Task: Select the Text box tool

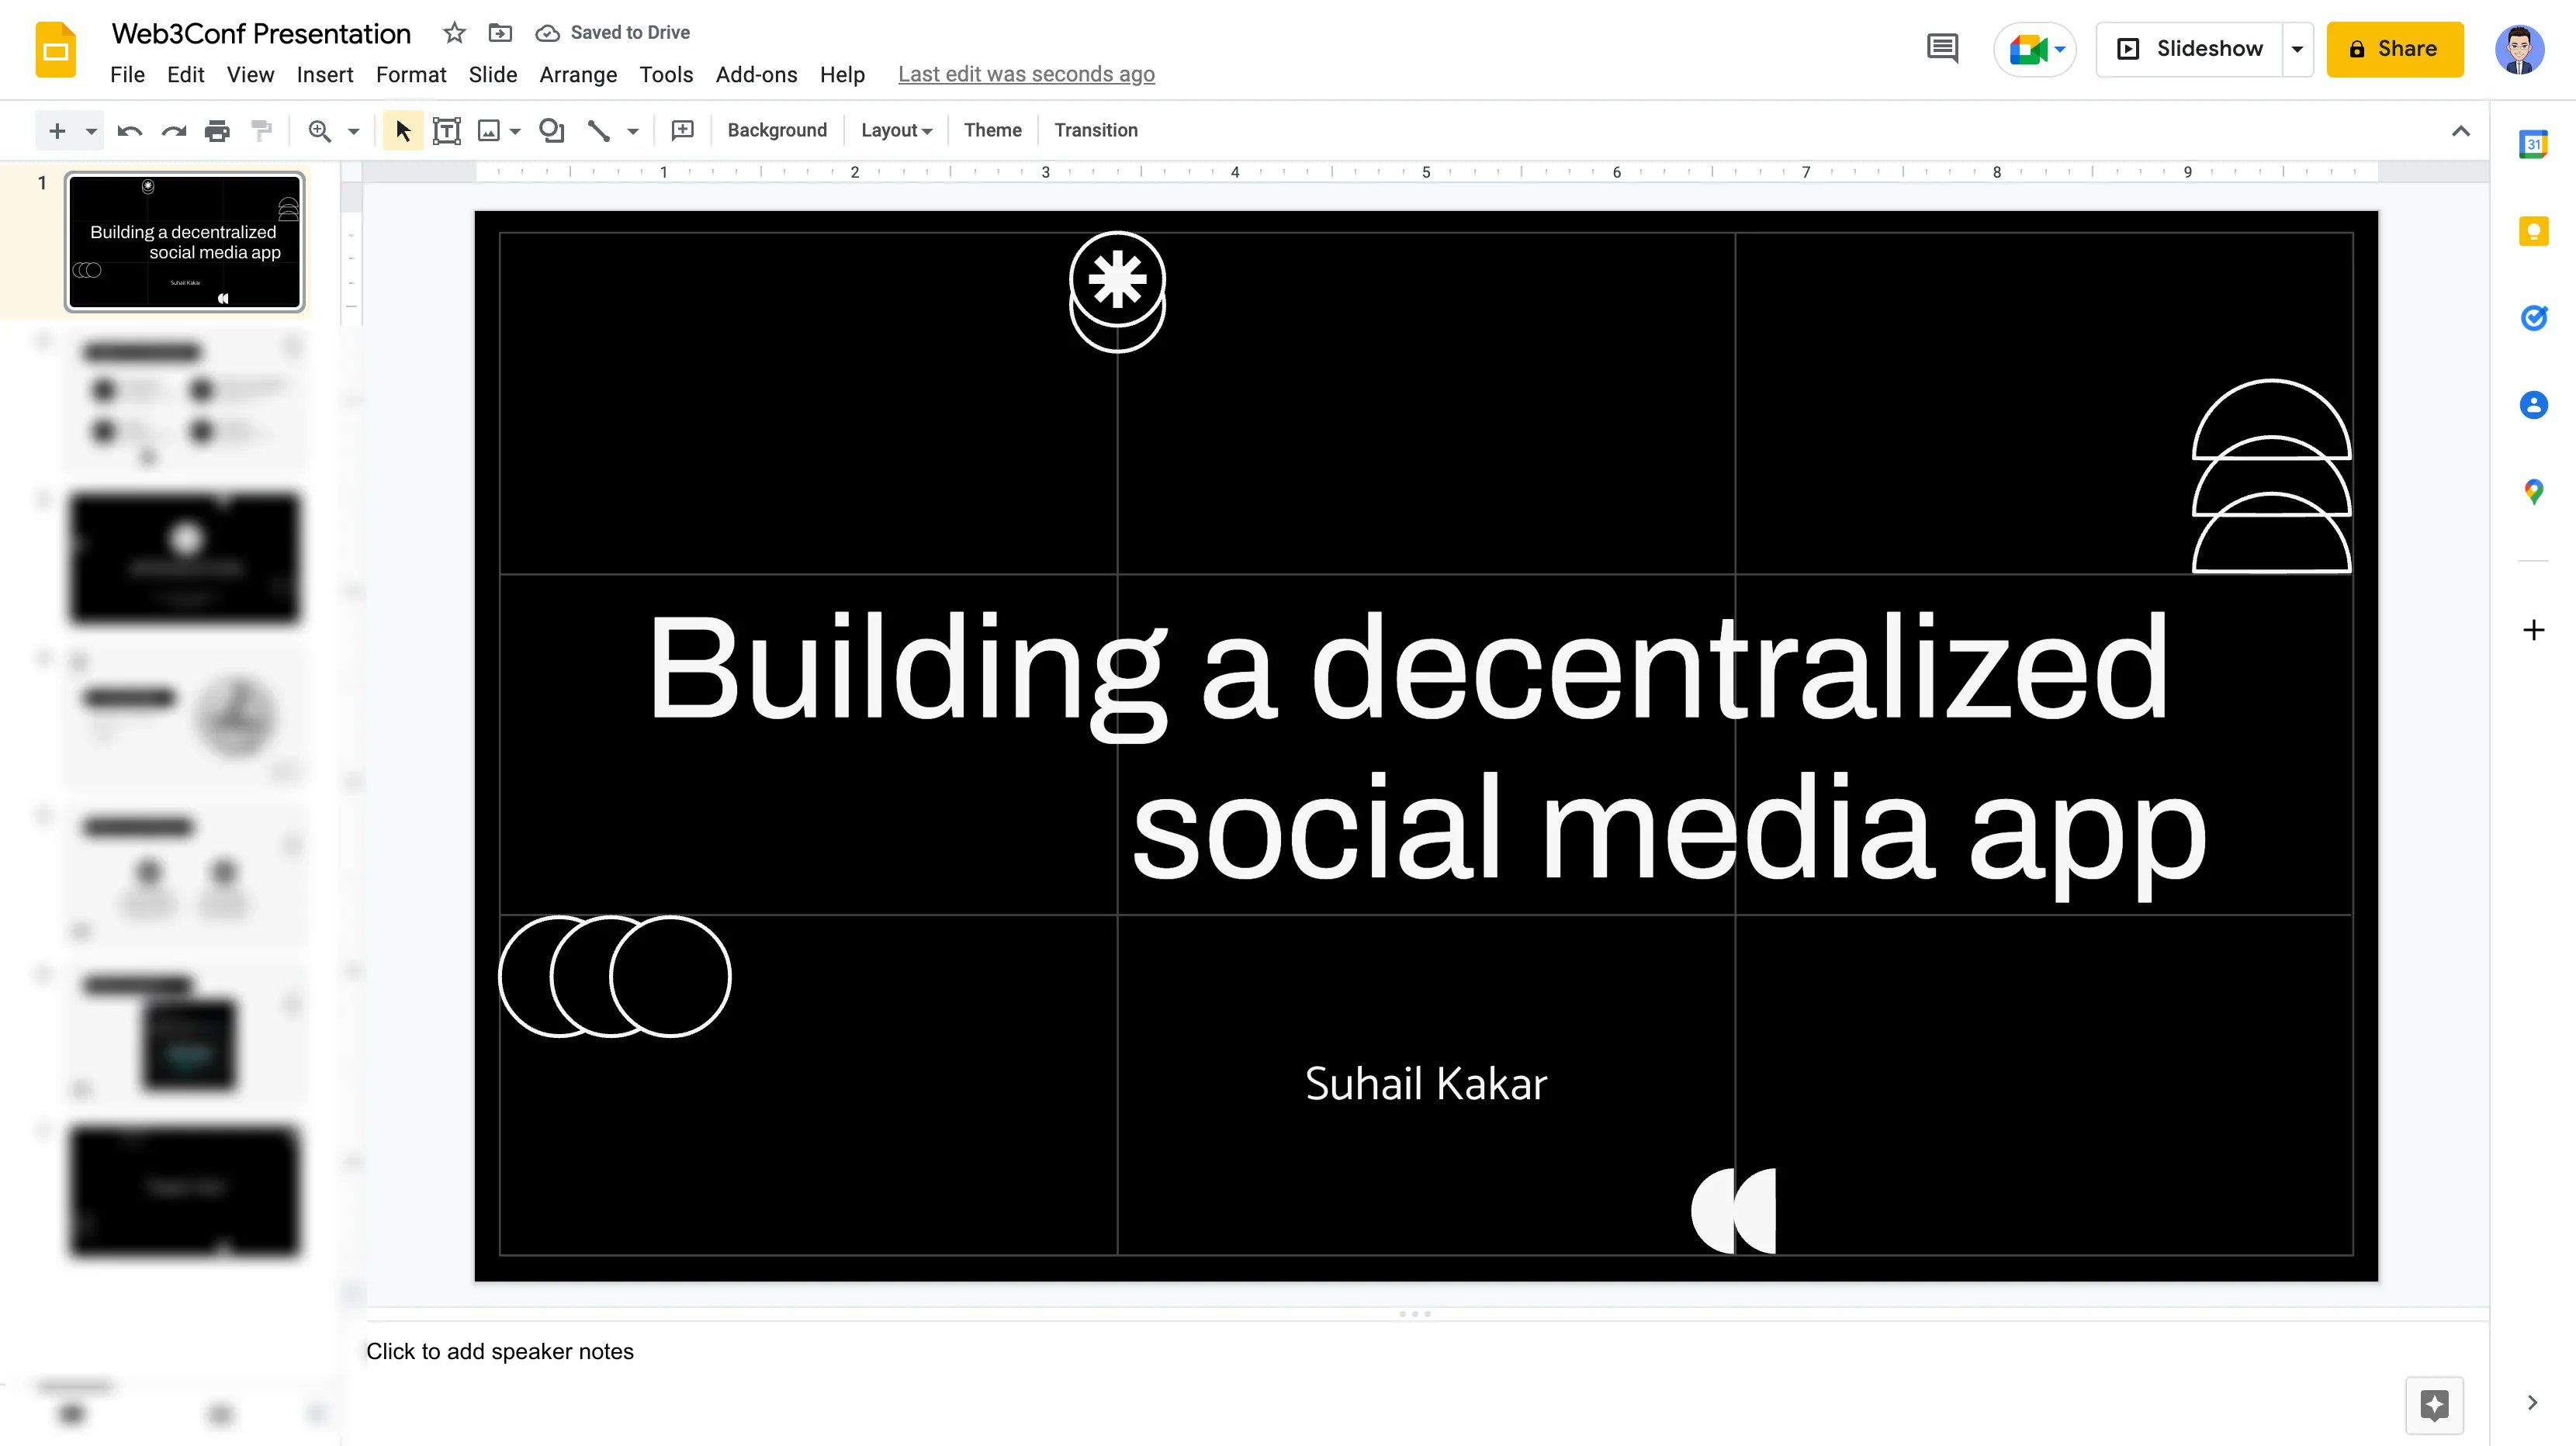Action: pos(446,130)
